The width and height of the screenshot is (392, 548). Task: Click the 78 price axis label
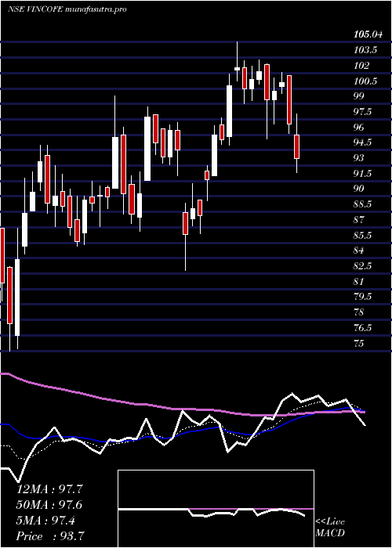[359, 312]
